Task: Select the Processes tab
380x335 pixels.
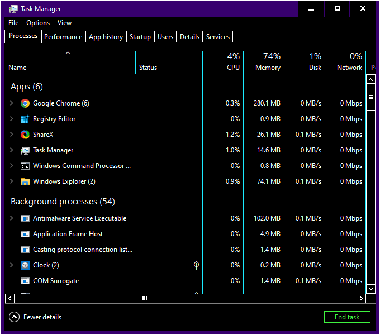Action: pos(23,36)
